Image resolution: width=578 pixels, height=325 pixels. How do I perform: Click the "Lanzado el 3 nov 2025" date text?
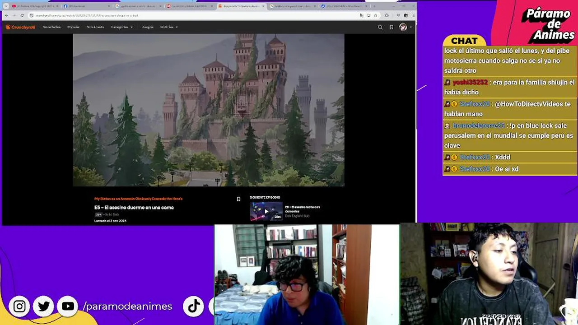pyautogui.click(x=110, y=221)
